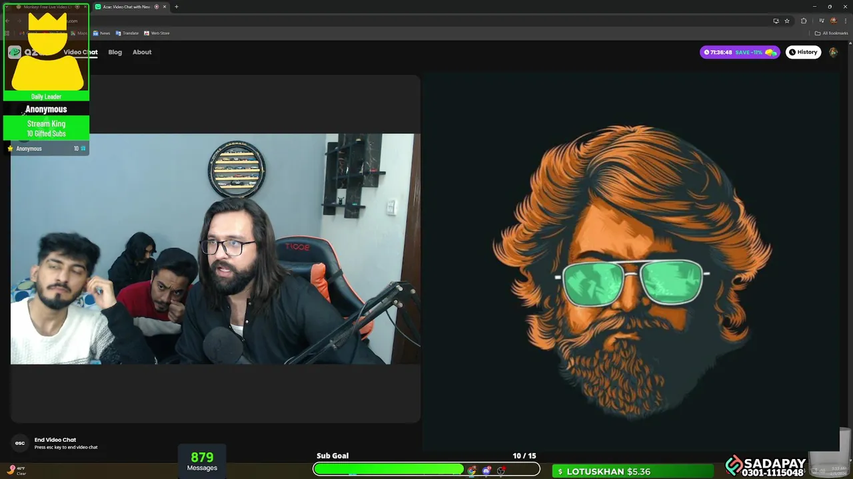Select the Video Chat nav item
853x479 pixels.
(x=81, y=52)
